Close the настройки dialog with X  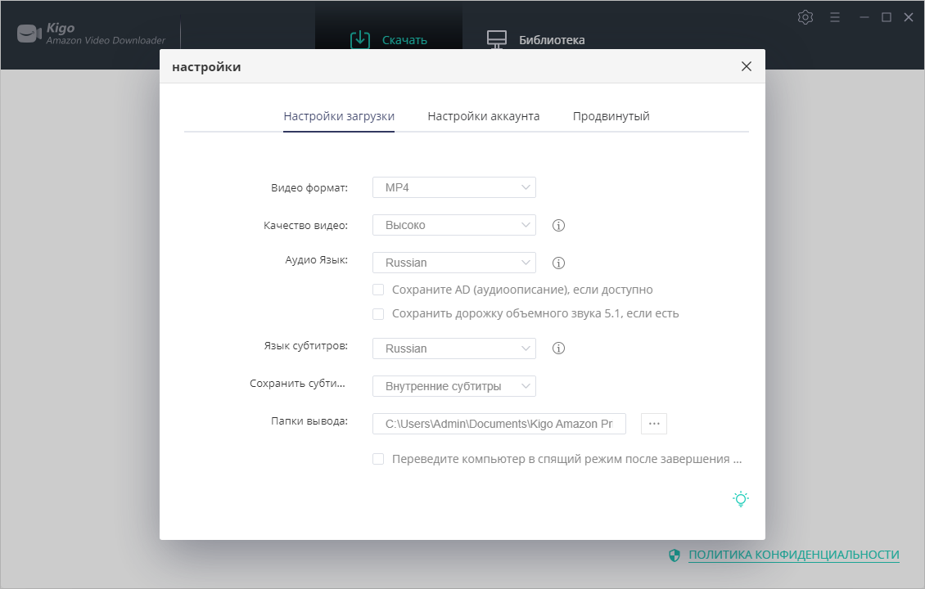coord(746,66)
